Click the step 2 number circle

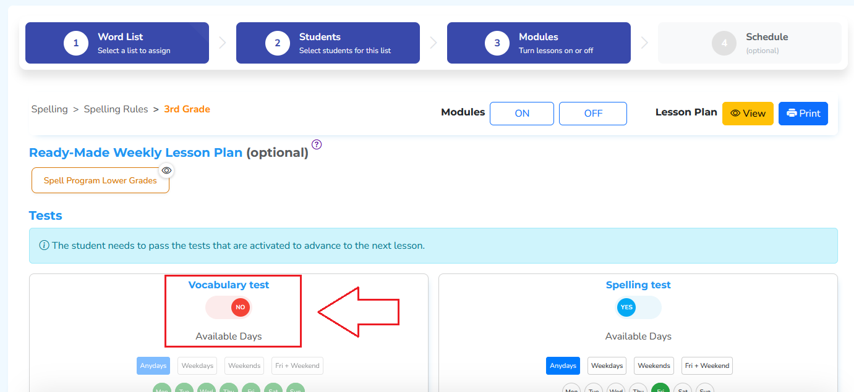click(x=278, y=43)
